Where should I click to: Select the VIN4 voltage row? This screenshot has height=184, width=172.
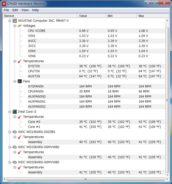click(96, 51)
